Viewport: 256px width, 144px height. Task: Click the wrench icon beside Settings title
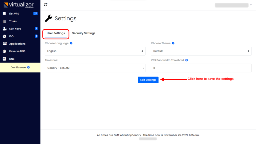[x=49, y=18]
